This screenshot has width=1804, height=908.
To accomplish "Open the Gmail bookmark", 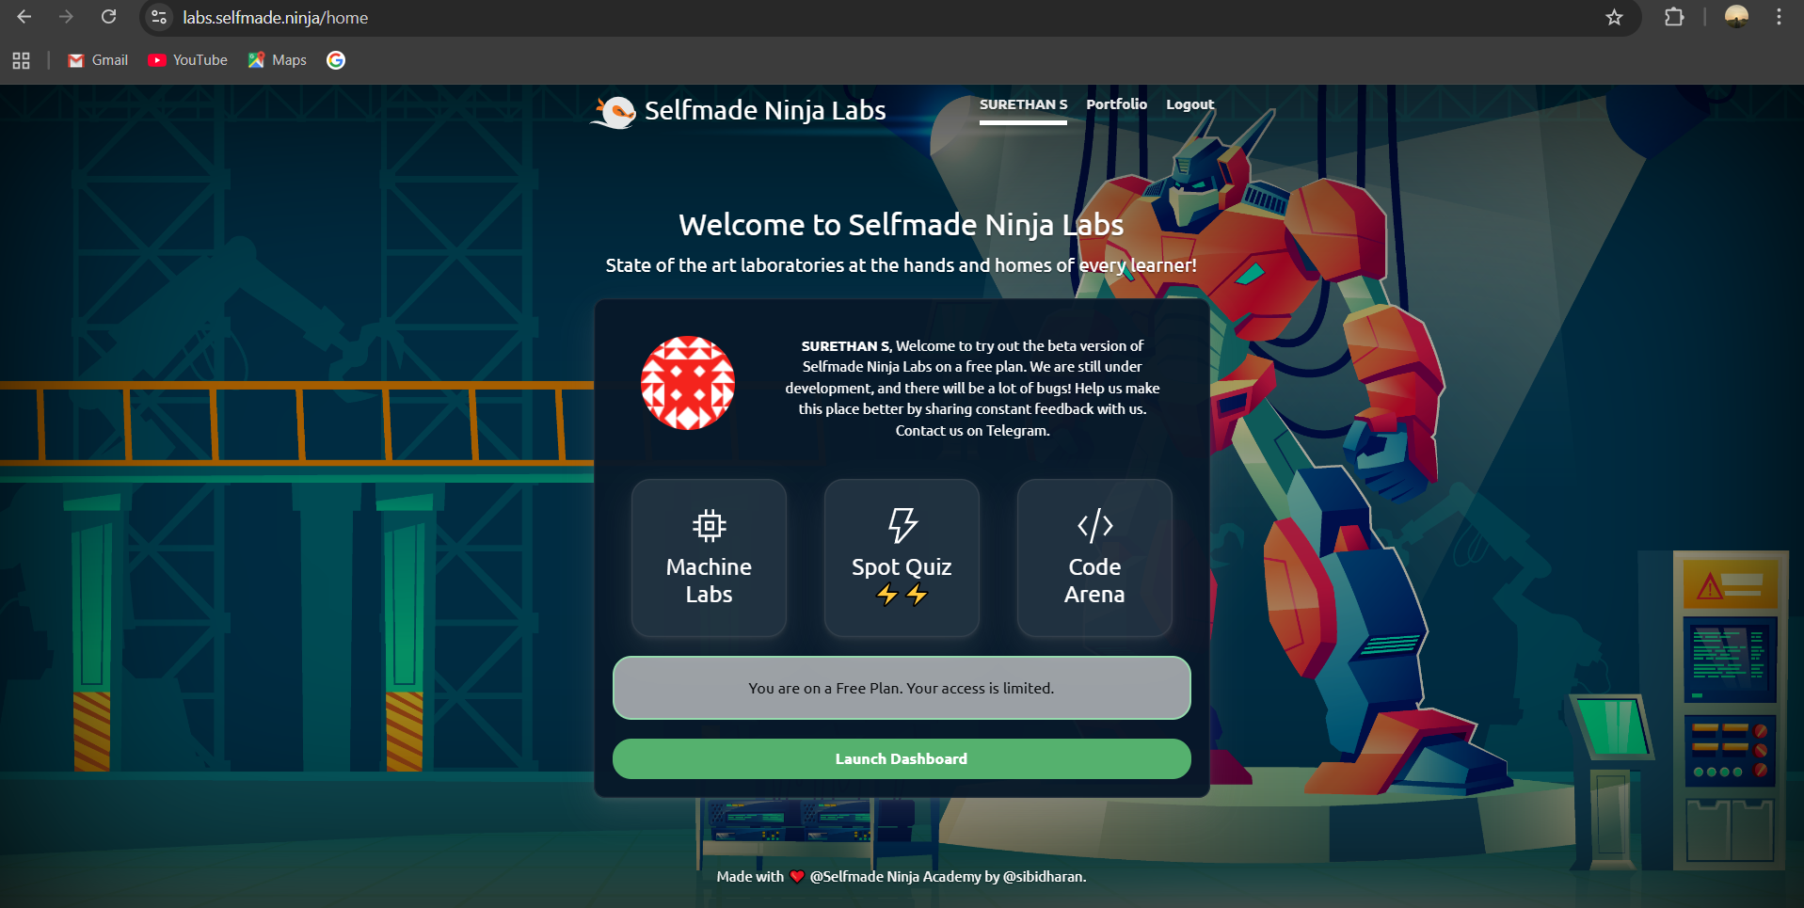I will point(99,60).
